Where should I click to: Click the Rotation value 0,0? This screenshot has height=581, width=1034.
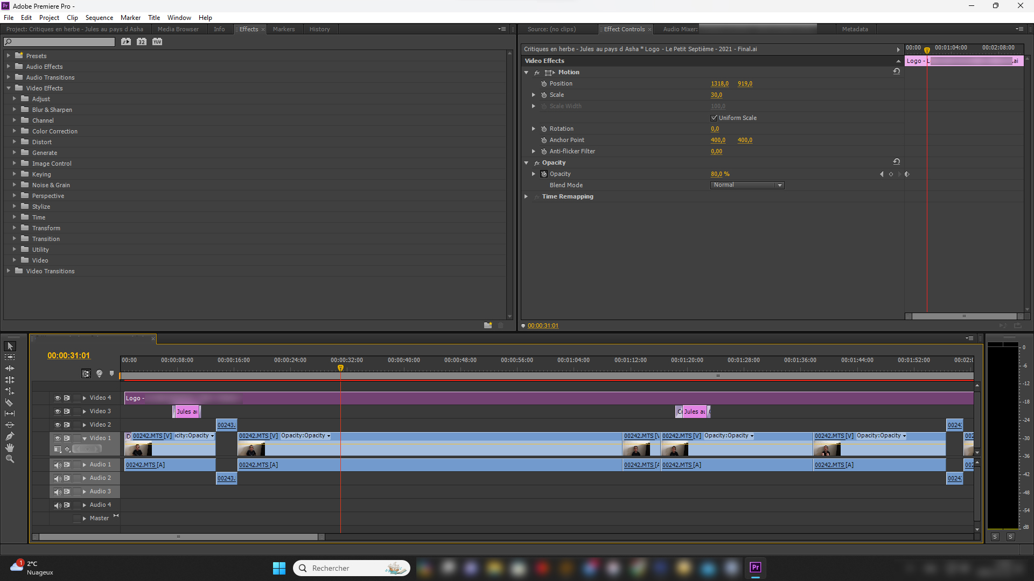[x=715, y=129]
